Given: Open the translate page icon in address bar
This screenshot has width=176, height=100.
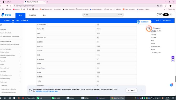Looking at the screenshot, I should 158,6.
